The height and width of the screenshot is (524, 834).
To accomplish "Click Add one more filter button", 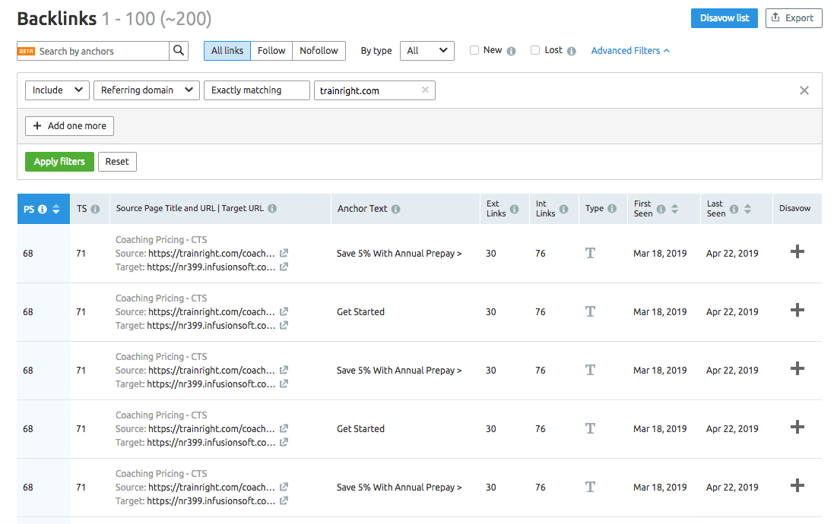I will (x=70, y=126).
